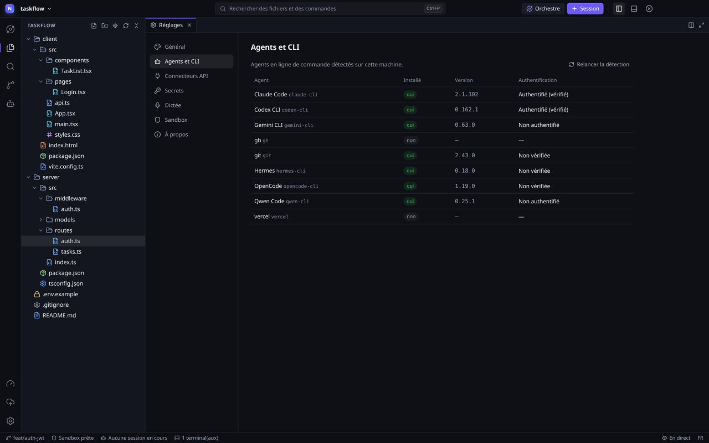Open the Général settings section

pyautogui.click(x=192, y=47)
